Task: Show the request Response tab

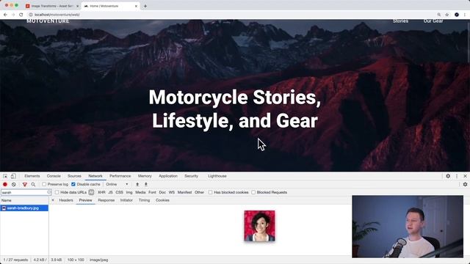Action: (106, 200)
